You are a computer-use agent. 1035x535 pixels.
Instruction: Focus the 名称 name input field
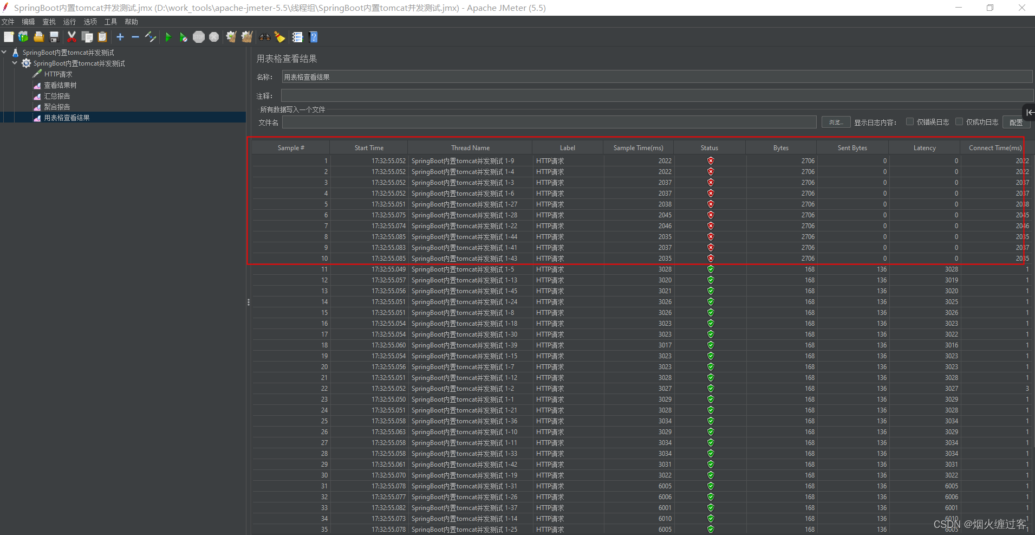point(657,77)
